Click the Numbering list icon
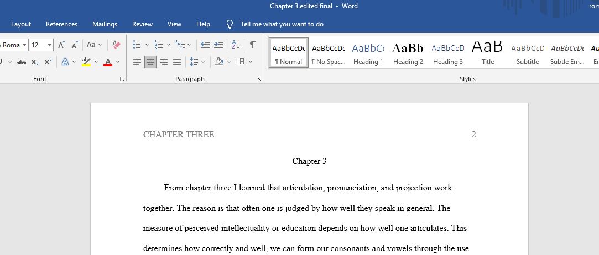599x255 pixels. click(159, 45)
